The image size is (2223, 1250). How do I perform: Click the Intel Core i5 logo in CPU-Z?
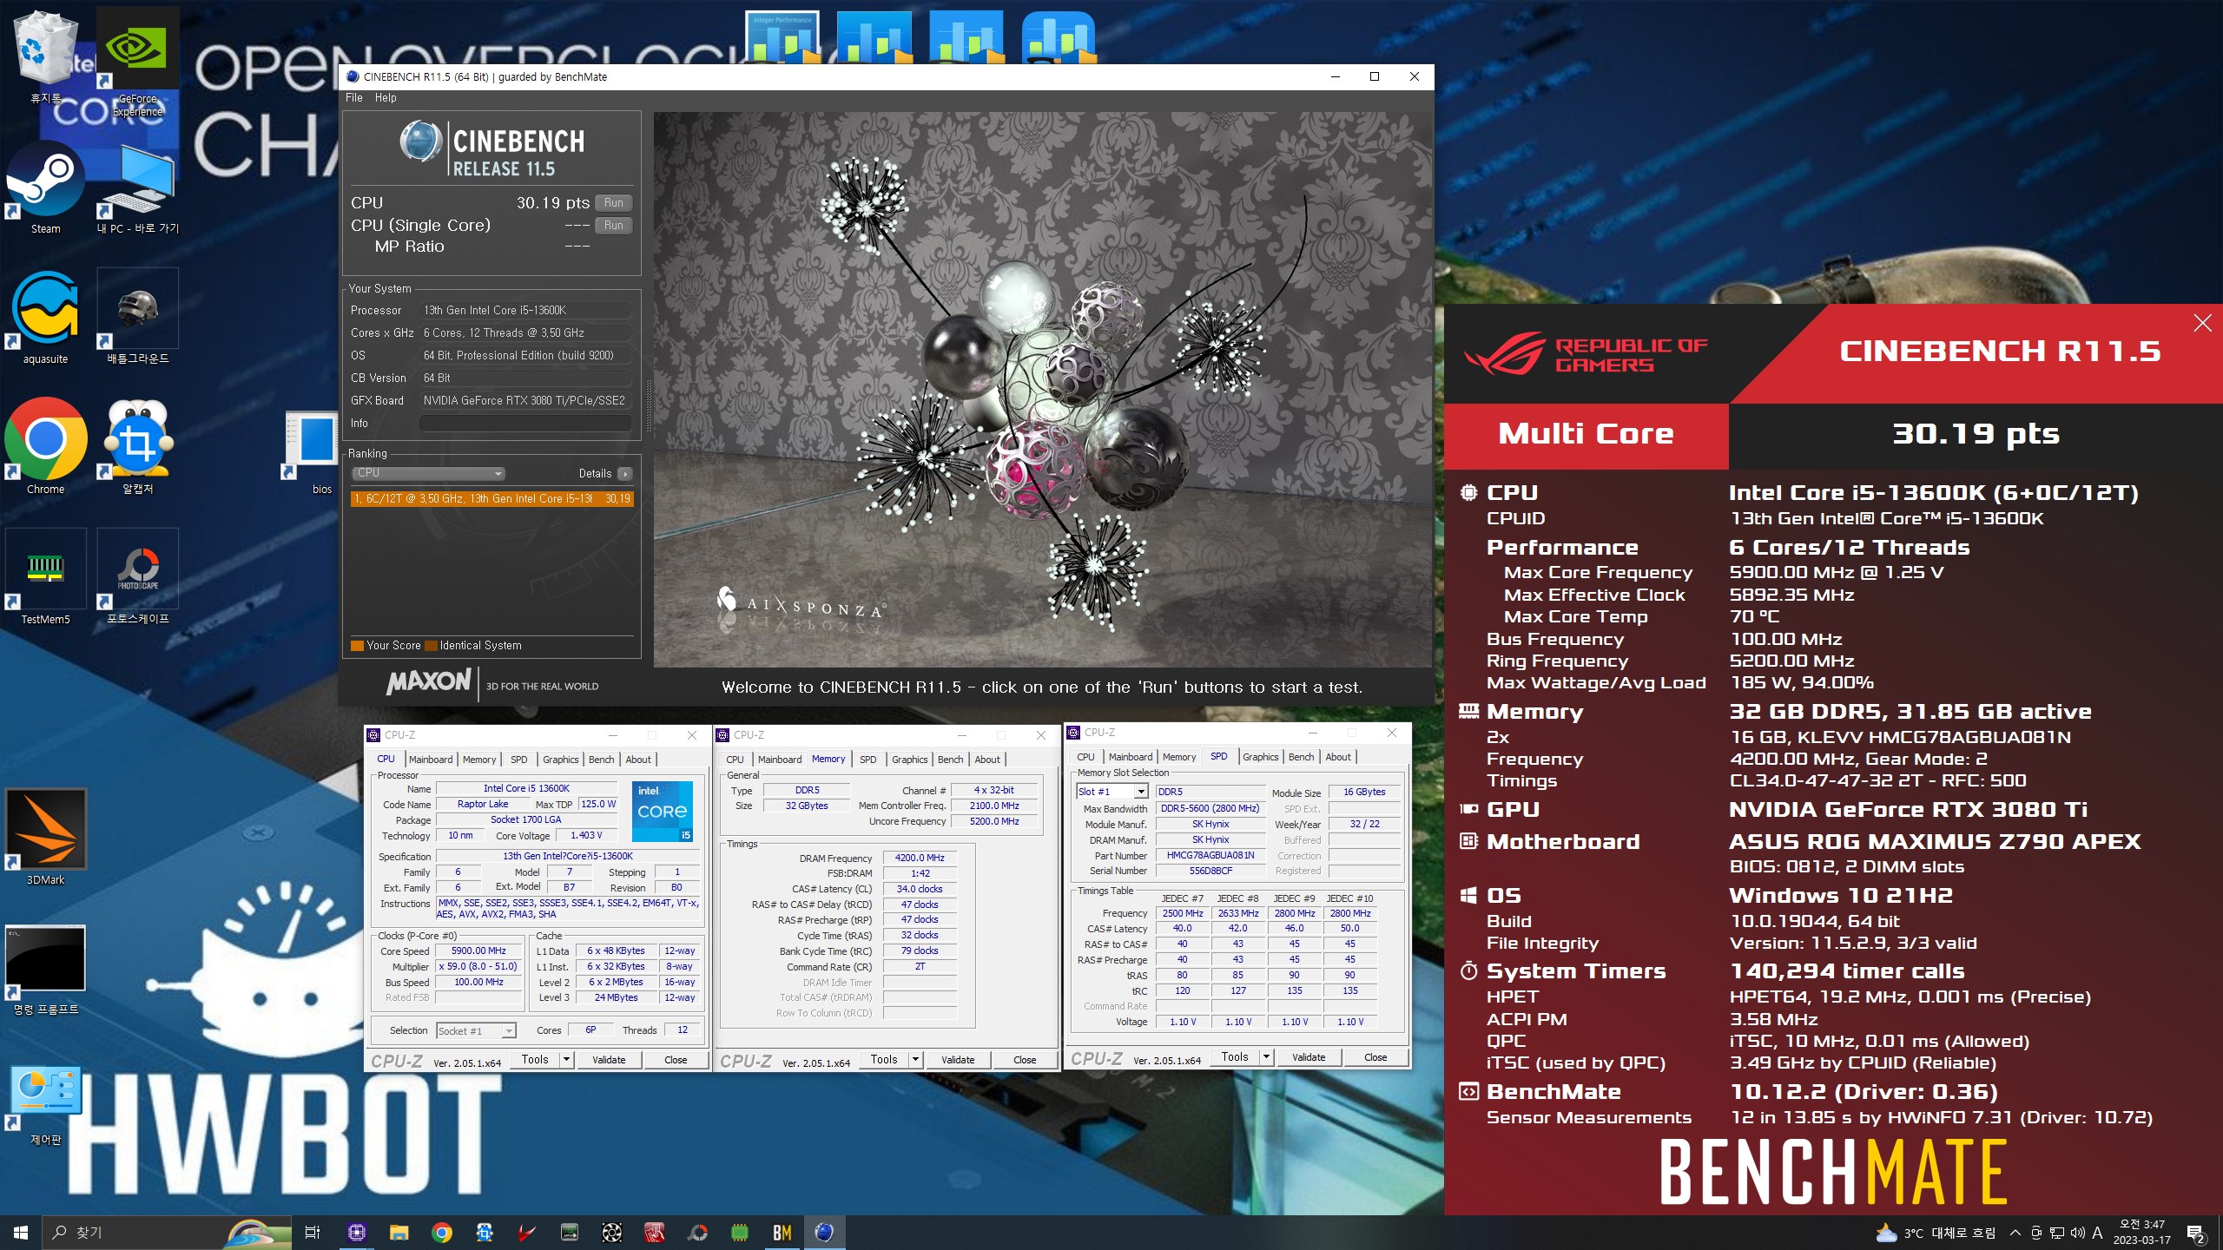(x=662, y=811)
